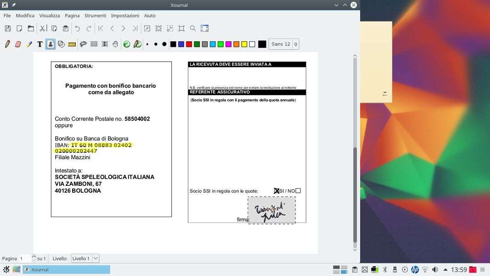This screenshot has height=276, width=490.
Task: Zoom out using the toolbar icon
Action: pos(147,29)
